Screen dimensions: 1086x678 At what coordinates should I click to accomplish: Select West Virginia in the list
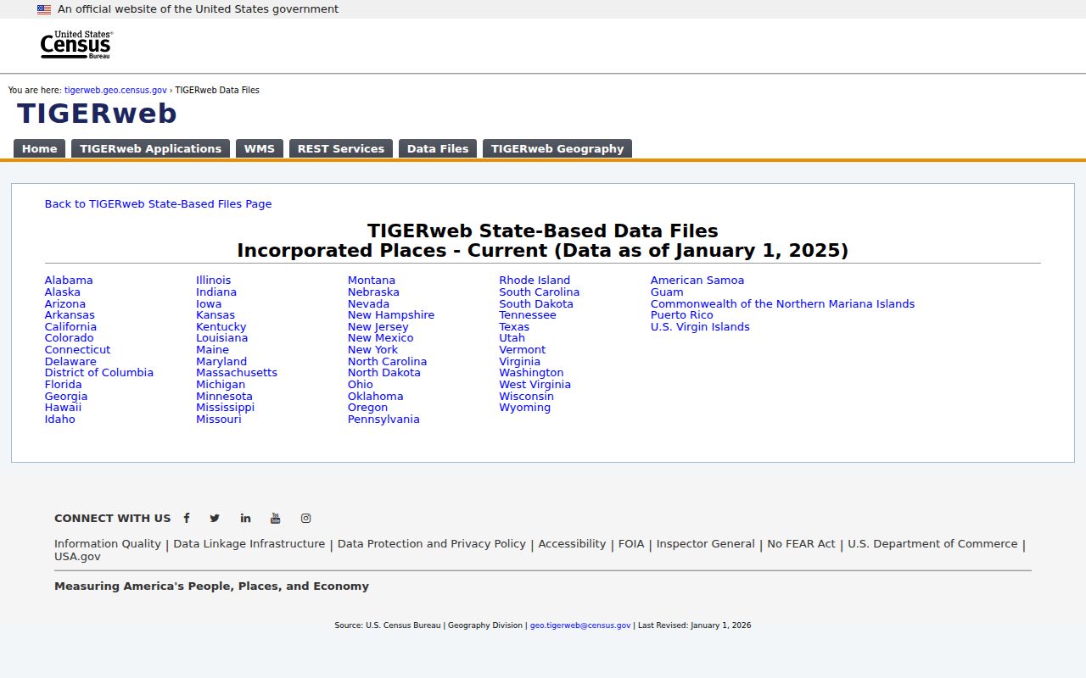[x=535, y=385]
